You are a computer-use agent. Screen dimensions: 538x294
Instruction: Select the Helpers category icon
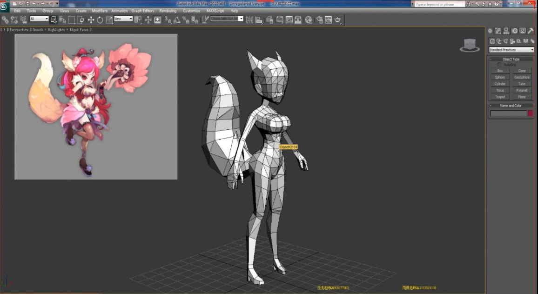click(x=519, y=41)
